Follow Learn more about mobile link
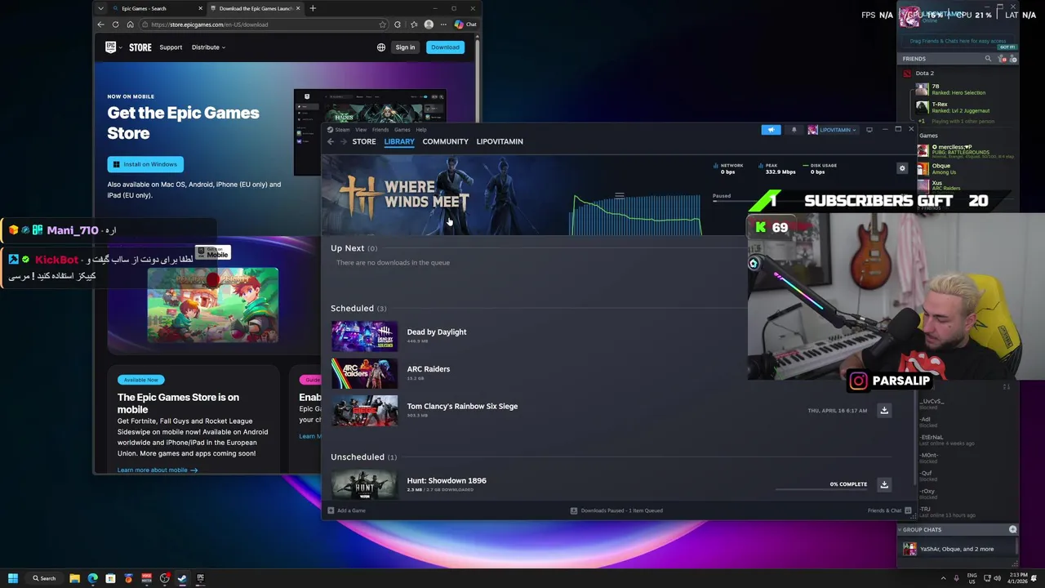 [158, 470]
